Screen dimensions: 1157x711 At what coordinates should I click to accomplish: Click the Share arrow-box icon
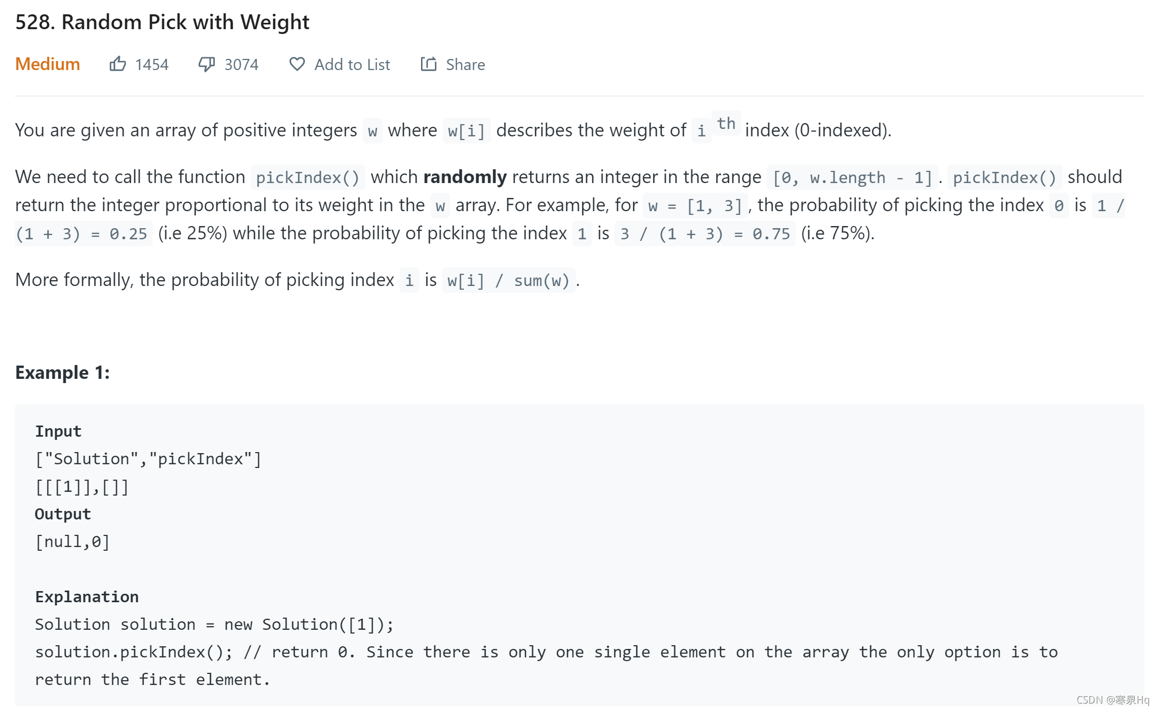pyautogui.click(x=428, y=64)
